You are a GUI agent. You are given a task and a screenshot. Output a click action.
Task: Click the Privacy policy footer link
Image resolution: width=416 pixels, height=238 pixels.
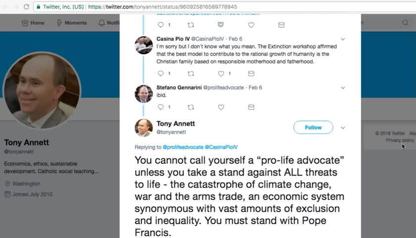click(x=400, y=140)
